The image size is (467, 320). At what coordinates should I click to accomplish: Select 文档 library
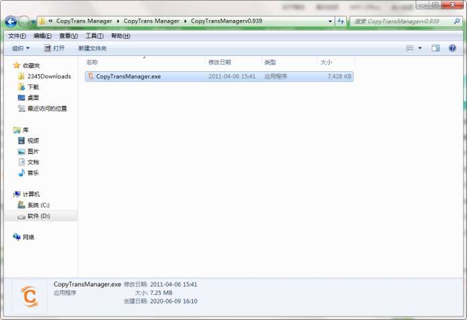tap(33, 162)
